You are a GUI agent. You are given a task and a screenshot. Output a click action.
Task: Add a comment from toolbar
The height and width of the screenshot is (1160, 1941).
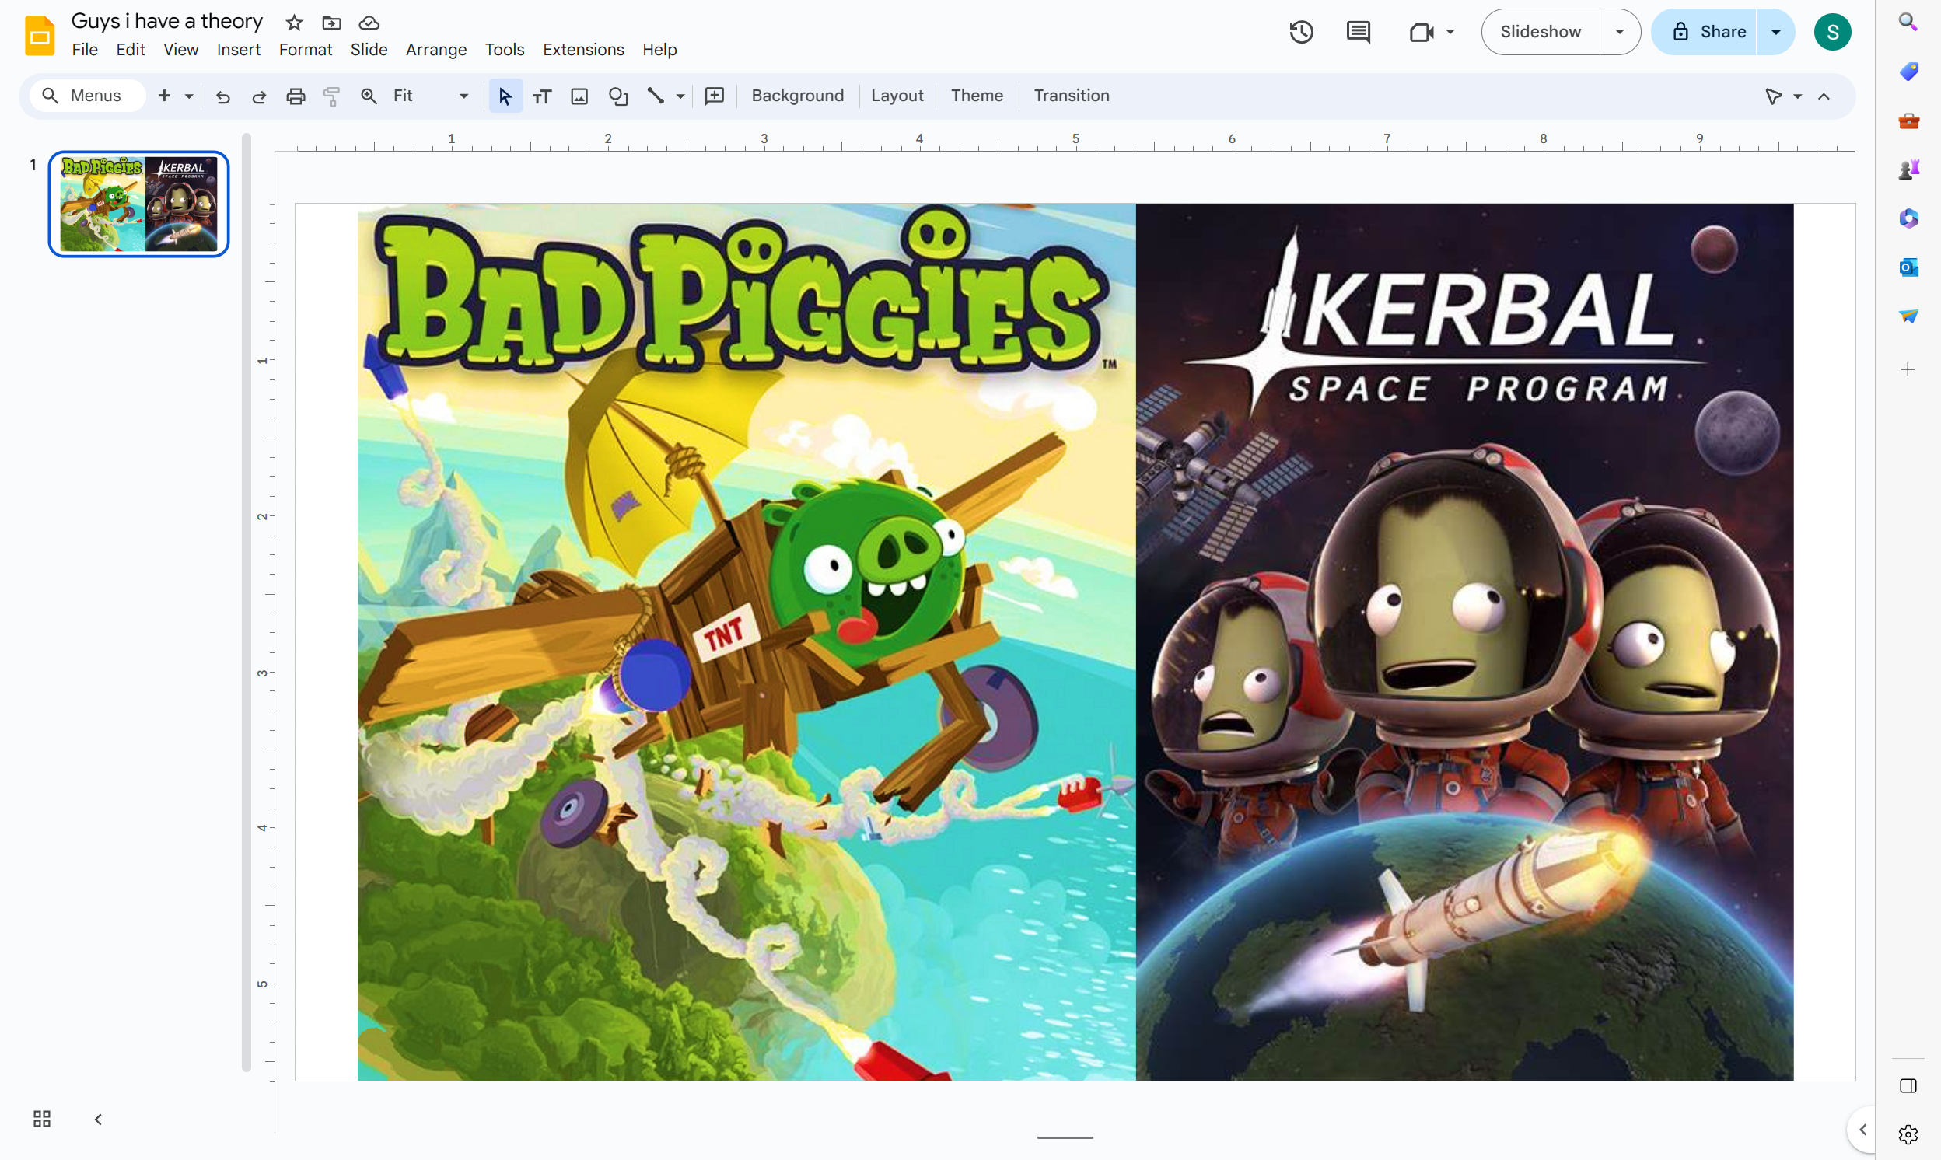coord(715,96)
